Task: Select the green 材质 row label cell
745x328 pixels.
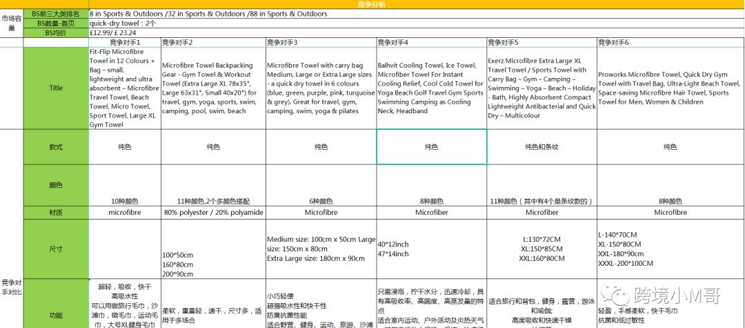Action: coord(56,213)
